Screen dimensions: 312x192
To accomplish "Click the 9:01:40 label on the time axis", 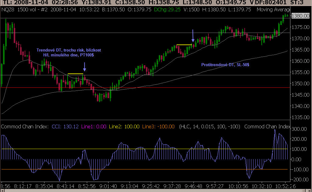I will (108, 187).
